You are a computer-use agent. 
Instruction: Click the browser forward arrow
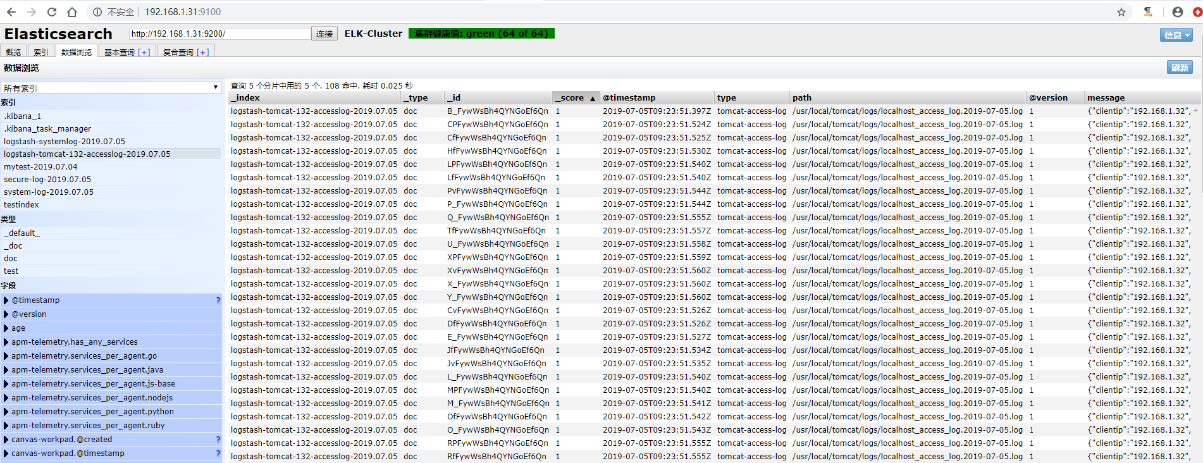(x=32, y=12)
